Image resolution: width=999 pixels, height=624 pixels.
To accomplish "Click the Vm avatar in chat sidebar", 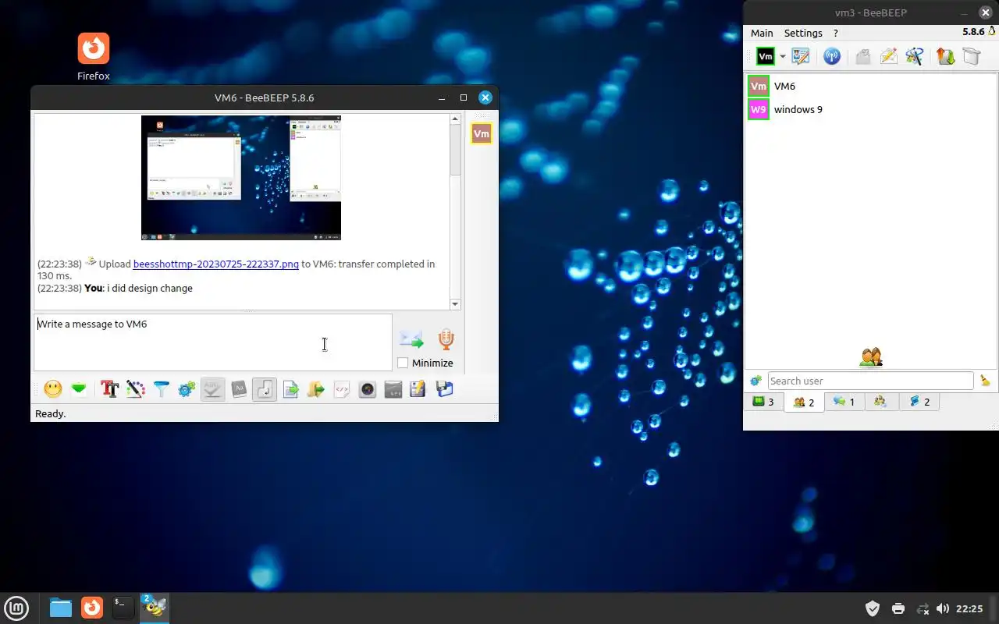I will (482, 133).
